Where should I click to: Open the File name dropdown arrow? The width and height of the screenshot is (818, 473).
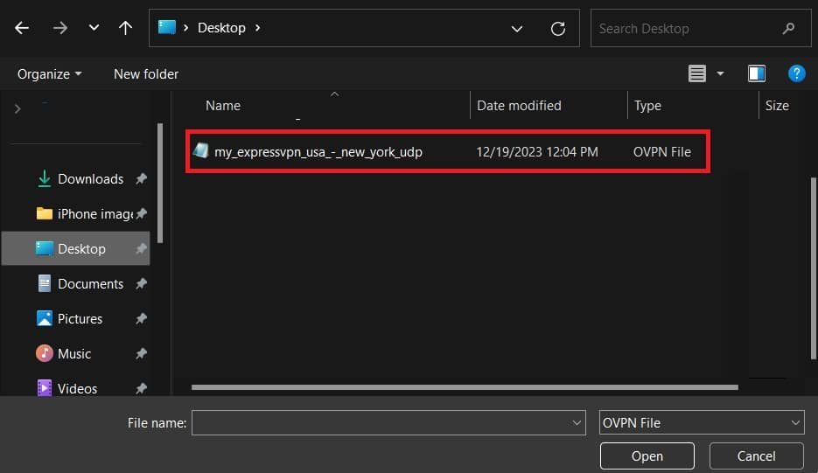click(577, 423)
